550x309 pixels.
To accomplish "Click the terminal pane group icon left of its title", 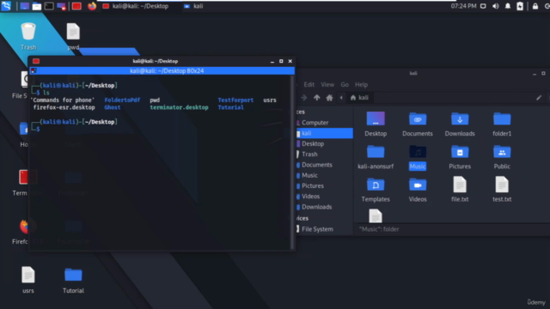I will click(x=34, y=70).
